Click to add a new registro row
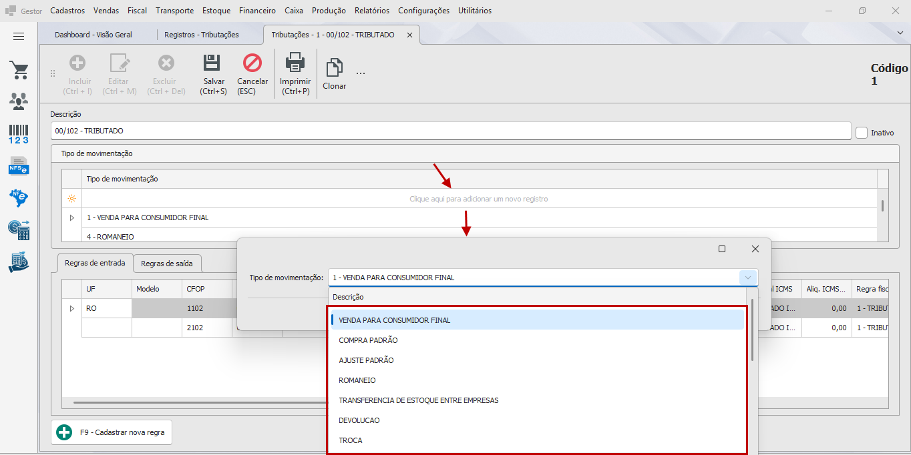The image size is (911, 455). click(x=479, y=199)
